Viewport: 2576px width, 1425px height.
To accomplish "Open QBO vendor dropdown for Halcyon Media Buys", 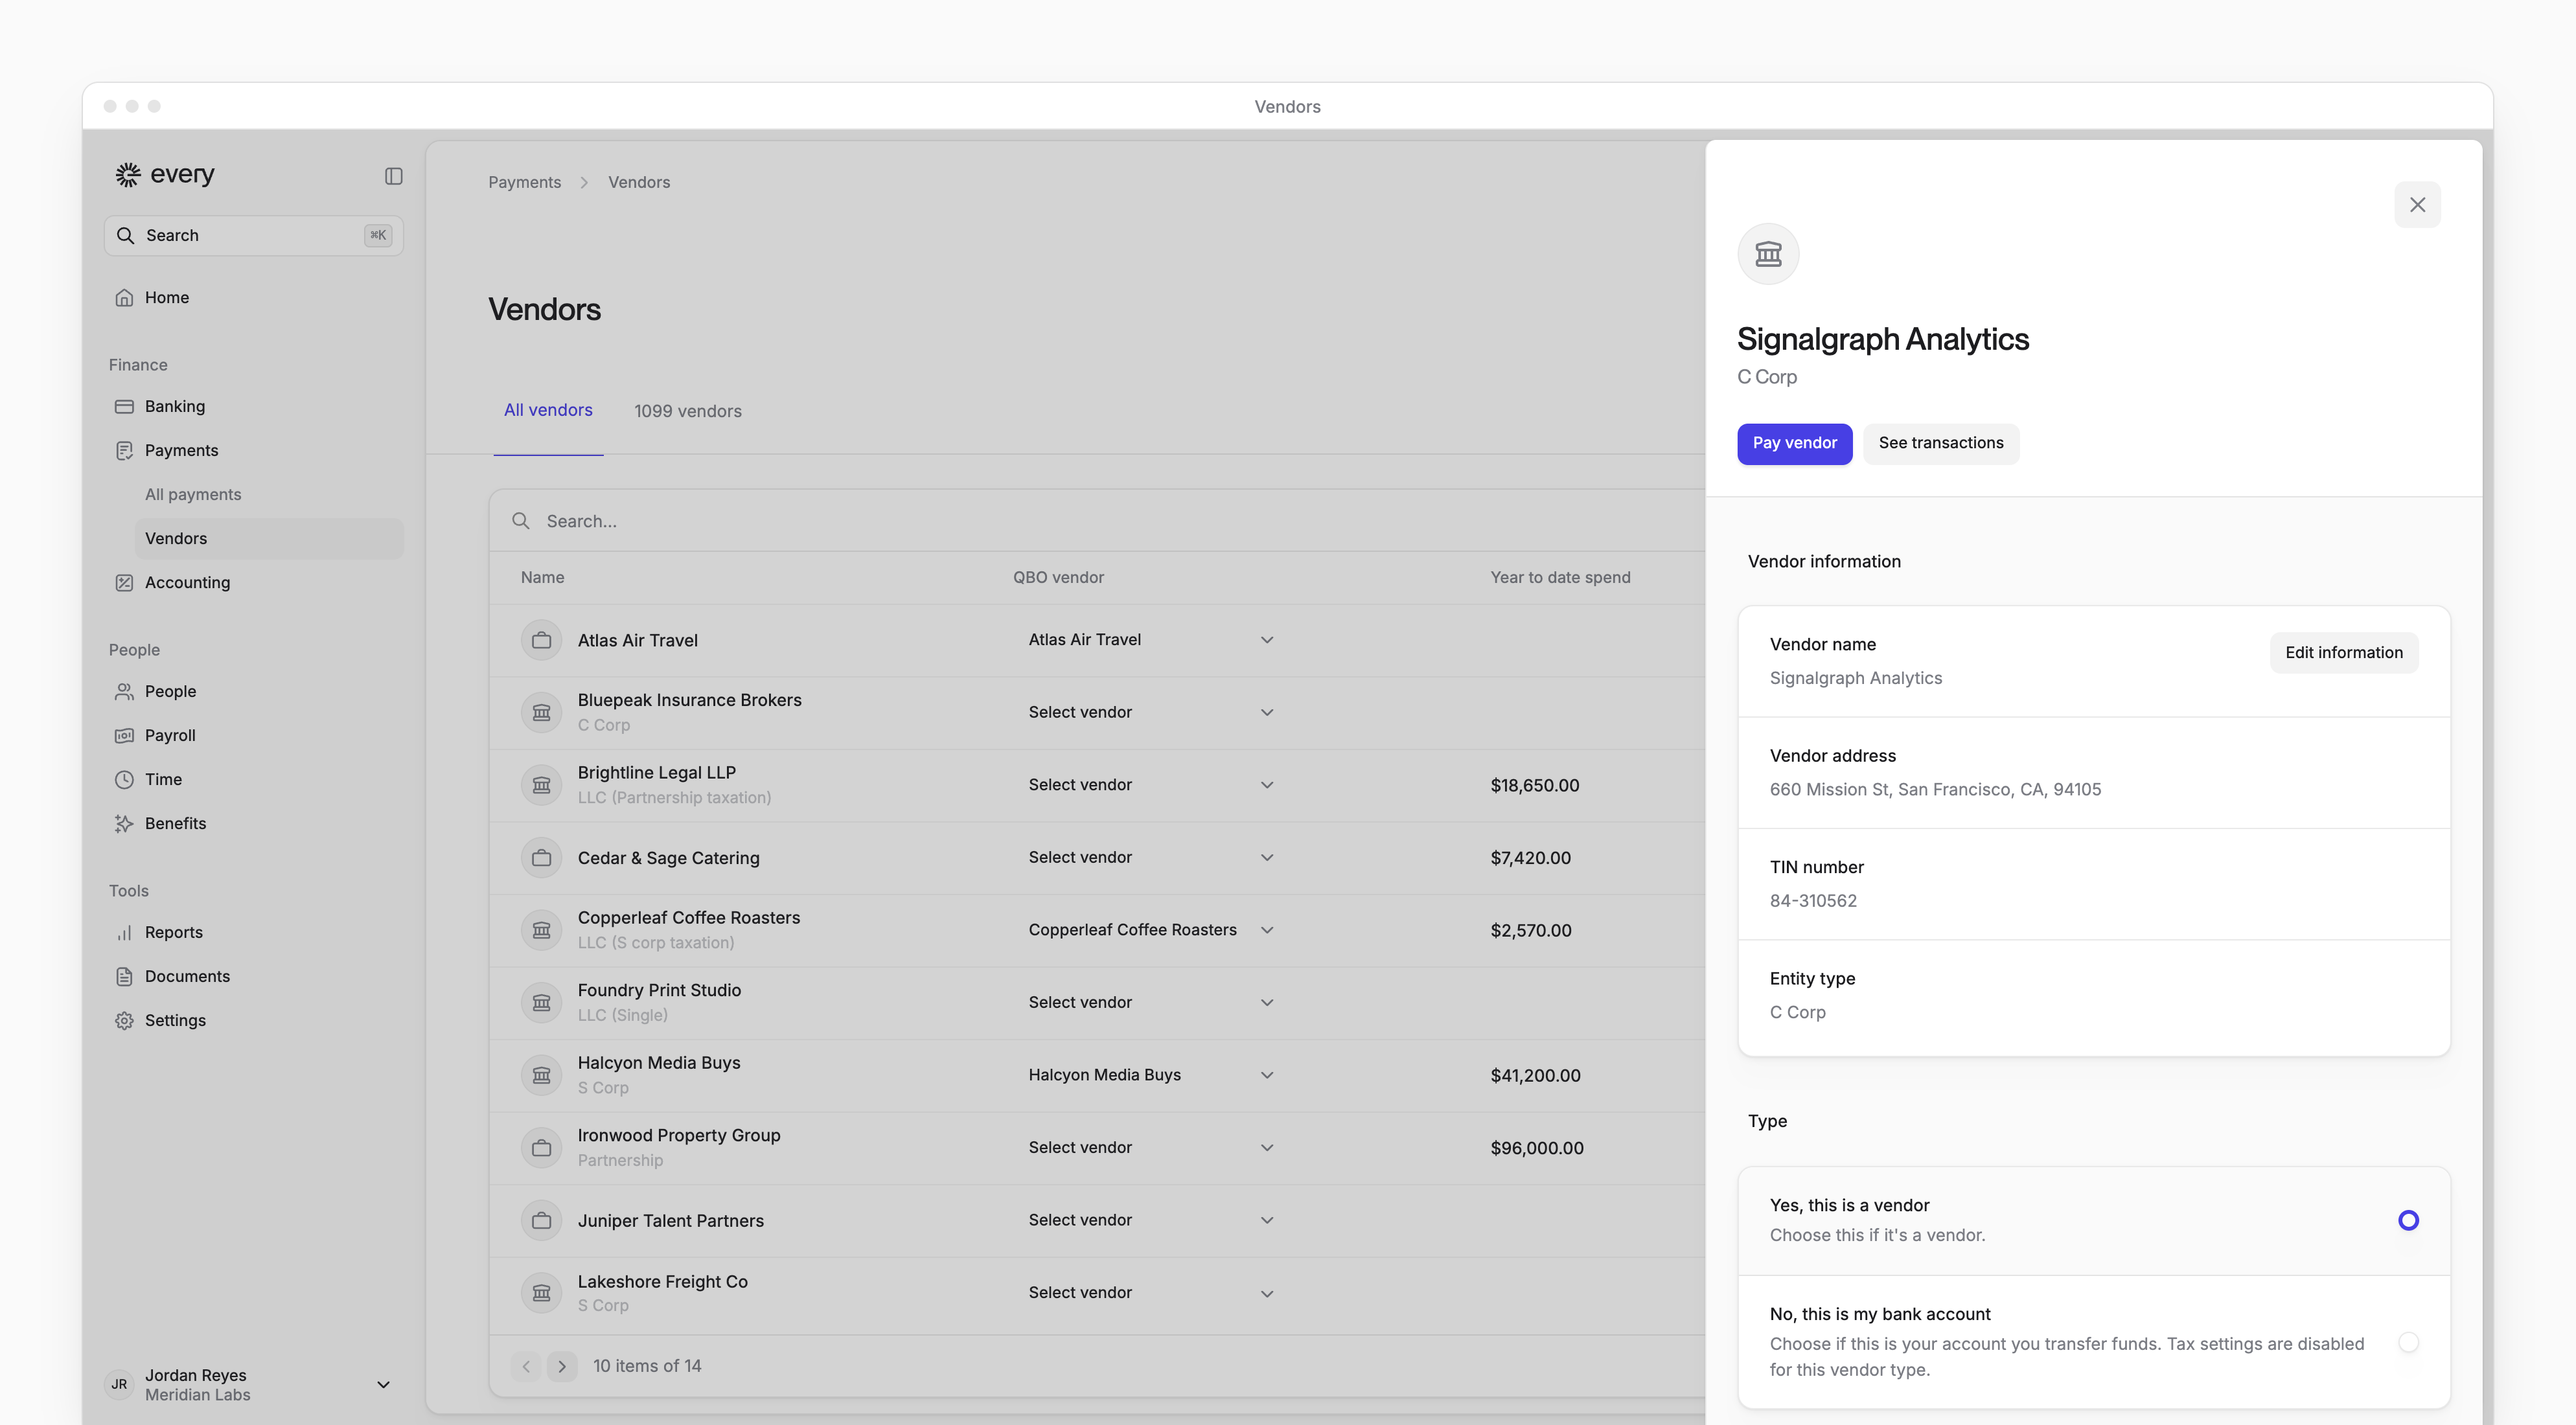I will [1150, 1075].
